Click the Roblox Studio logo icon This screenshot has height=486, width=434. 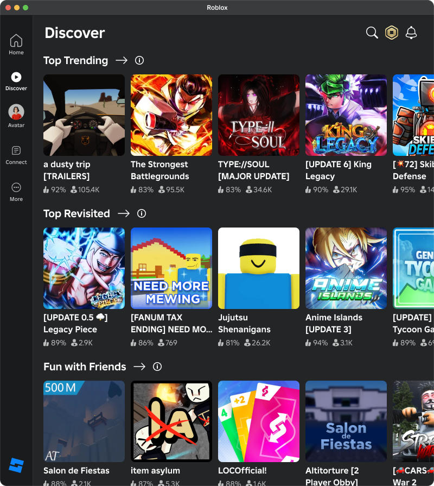(x=16, y=465)
